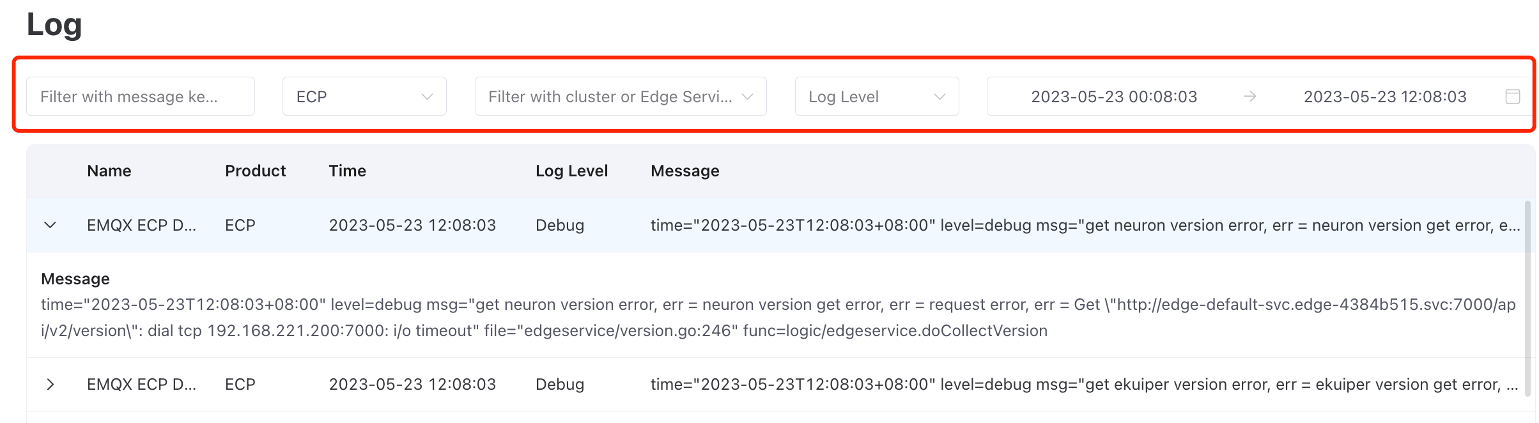Click the cluster filter dropdown arrow
This screenshot has height=423, width=1539.
pyautogui.click(x=746, y=96)
